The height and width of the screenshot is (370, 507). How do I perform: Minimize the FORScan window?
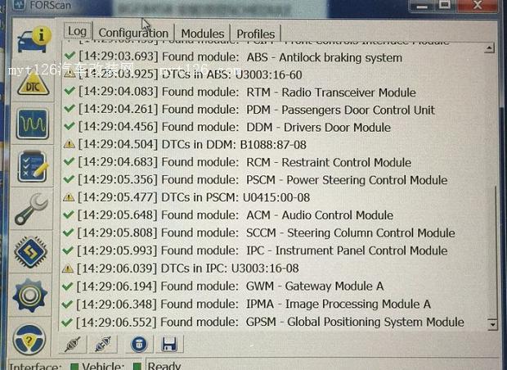click(x=423, y=6)
